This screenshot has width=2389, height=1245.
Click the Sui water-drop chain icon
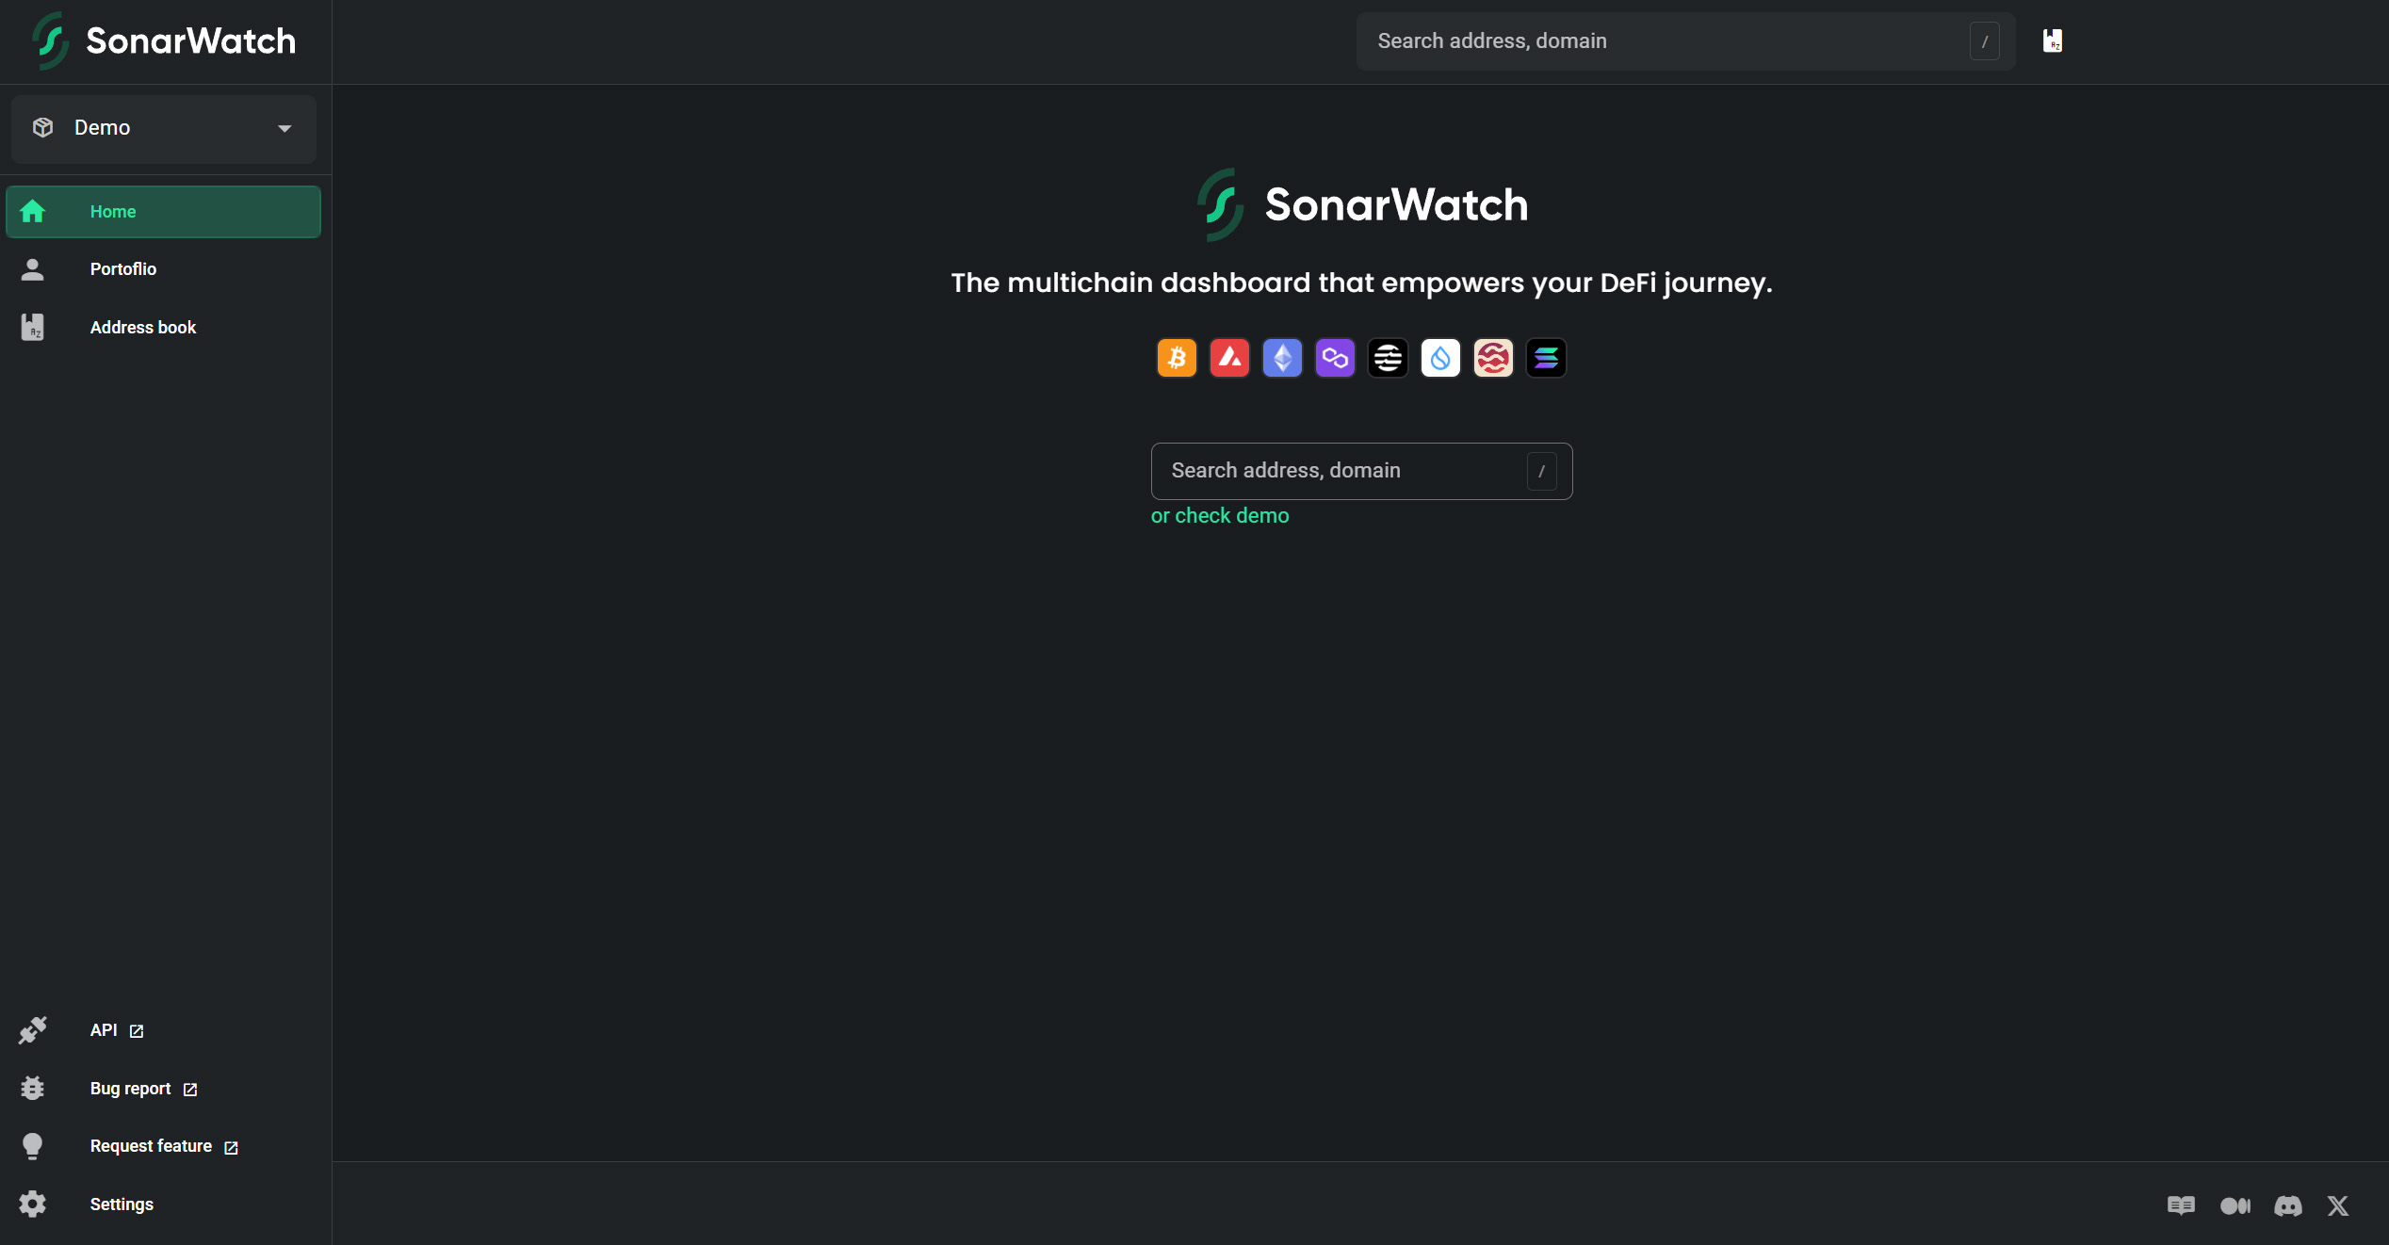(1440, 358)
